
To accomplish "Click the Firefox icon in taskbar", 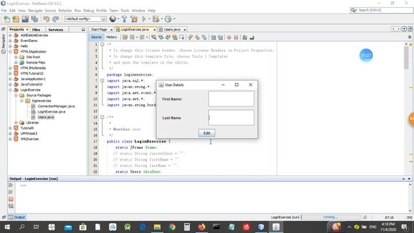I will click(x=202, y=227).
